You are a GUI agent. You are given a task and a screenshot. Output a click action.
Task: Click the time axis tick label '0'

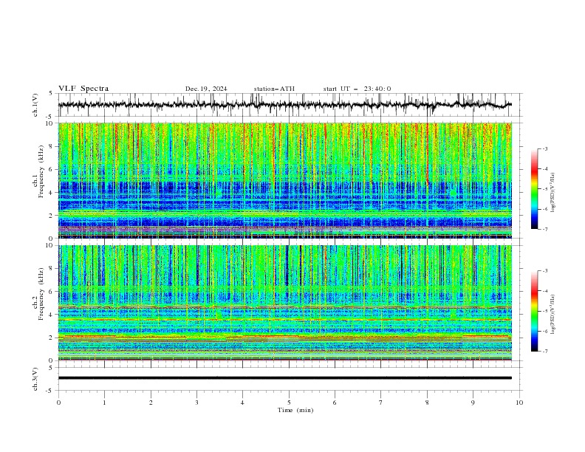pyautogui.click(x=58, y=403)
